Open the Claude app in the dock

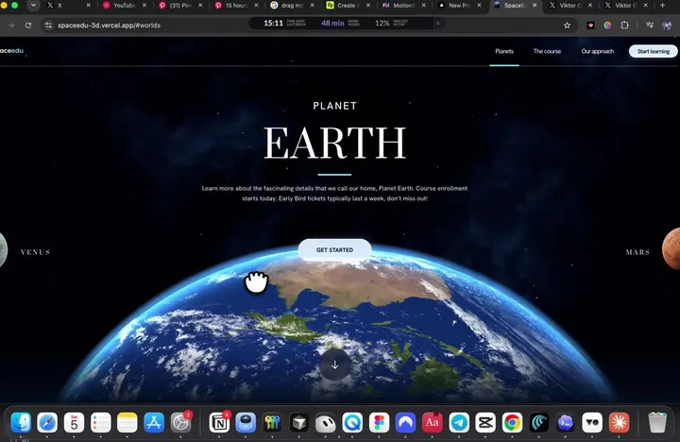pyautogui.click(x=619, y=422)
